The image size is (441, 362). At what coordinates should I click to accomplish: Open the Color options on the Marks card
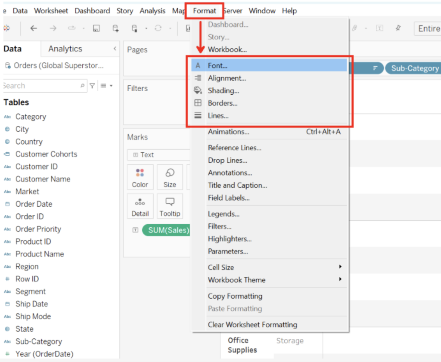140,177
